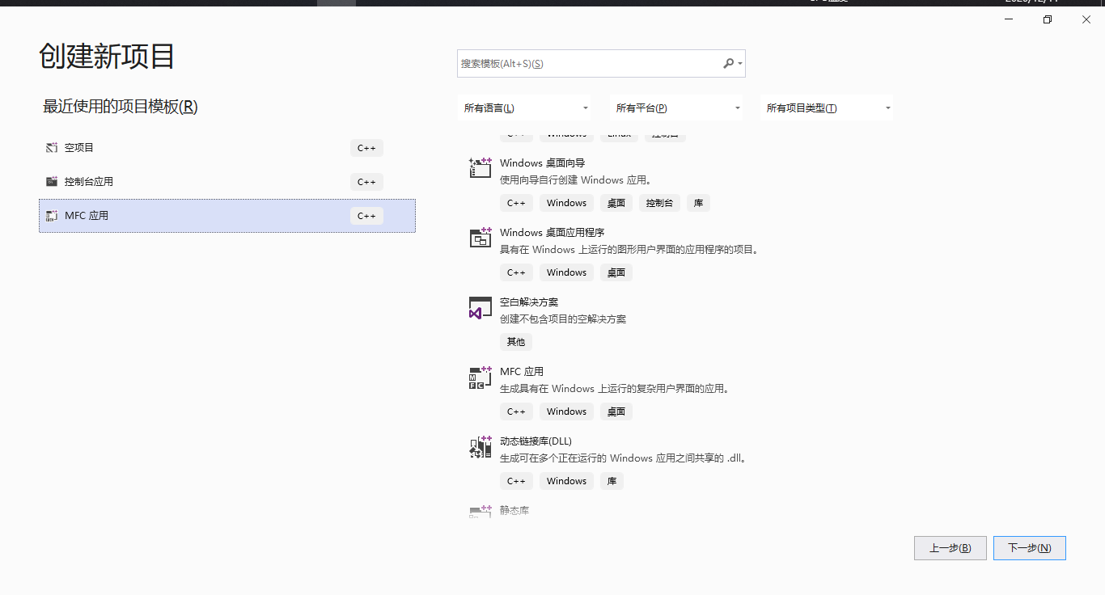The width and height of the screenshot is (1105, 595).
Task: Open the 所有项目类型 project type dropdown
Action: pyautogui.click(x=827, y=108)
